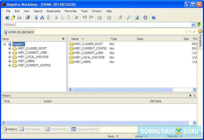The image size is (204, 140).
Task: Open the back button history dropdown arrow
Action: coord(104,18)
